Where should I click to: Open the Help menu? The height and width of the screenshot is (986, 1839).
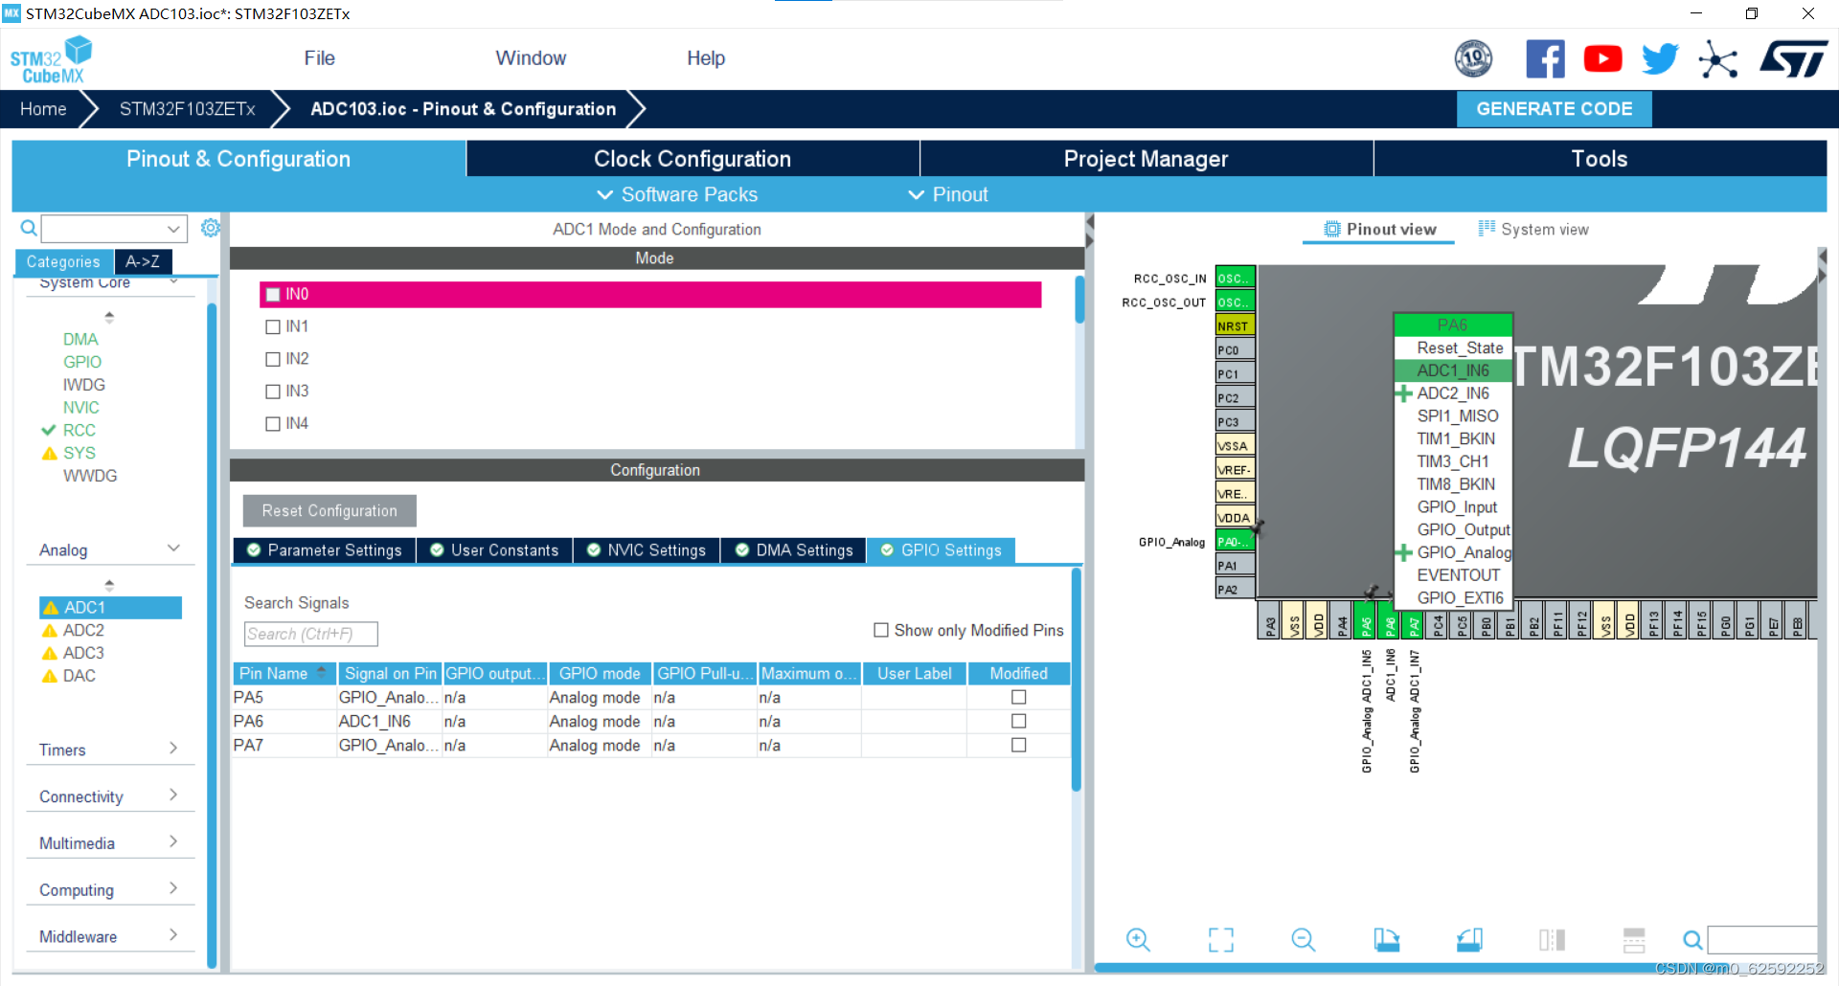point(706,58)
